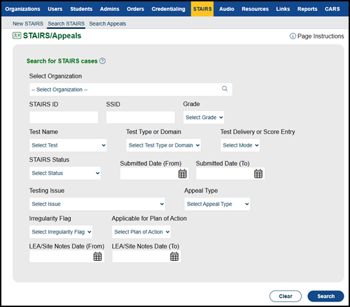Open the Links menu
The image size is (350, 307).
tap(283, 9)
